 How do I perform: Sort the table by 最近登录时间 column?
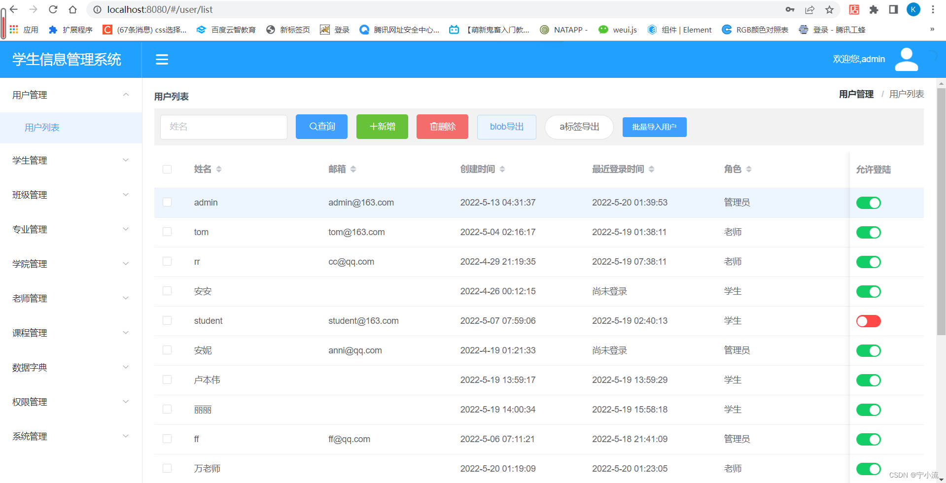click(651, 169)
